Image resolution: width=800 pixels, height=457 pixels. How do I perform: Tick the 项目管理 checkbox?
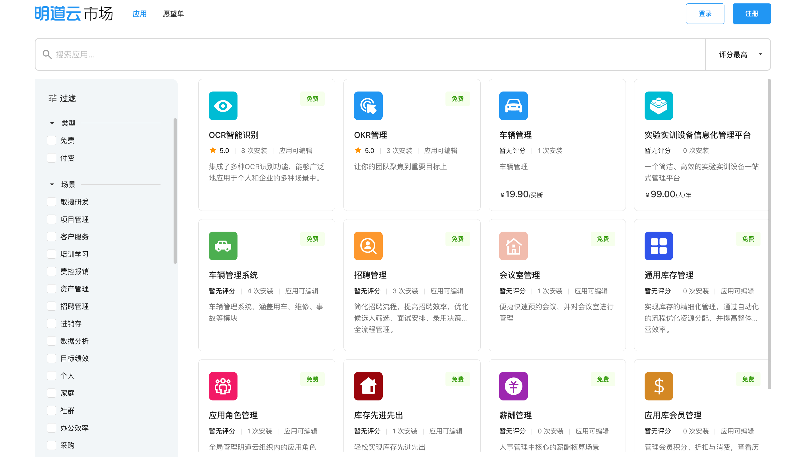(x=51, y=219)
